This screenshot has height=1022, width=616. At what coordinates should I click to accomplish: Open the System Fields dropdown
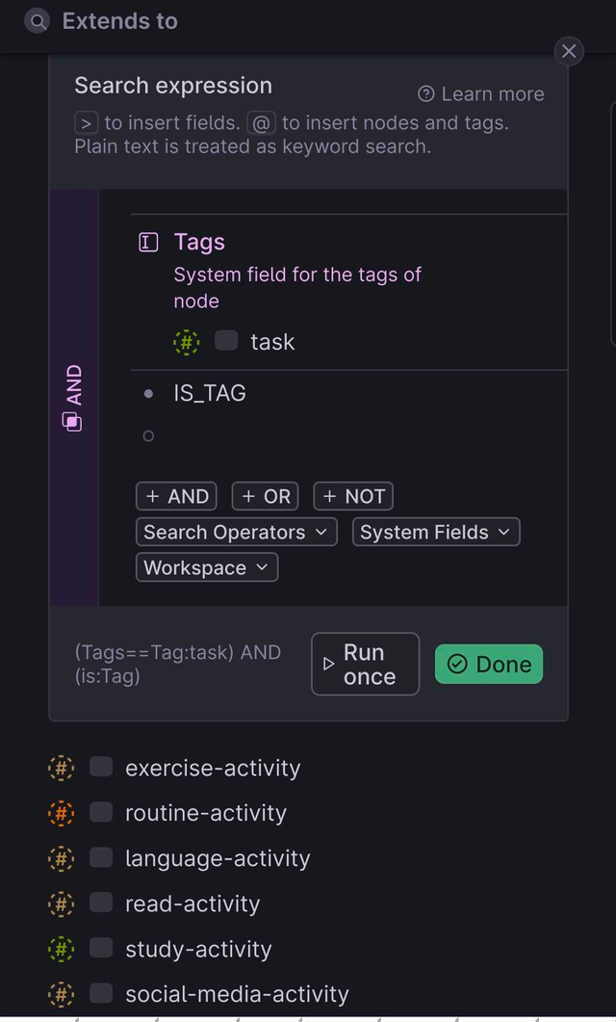(x=435, y=532)
